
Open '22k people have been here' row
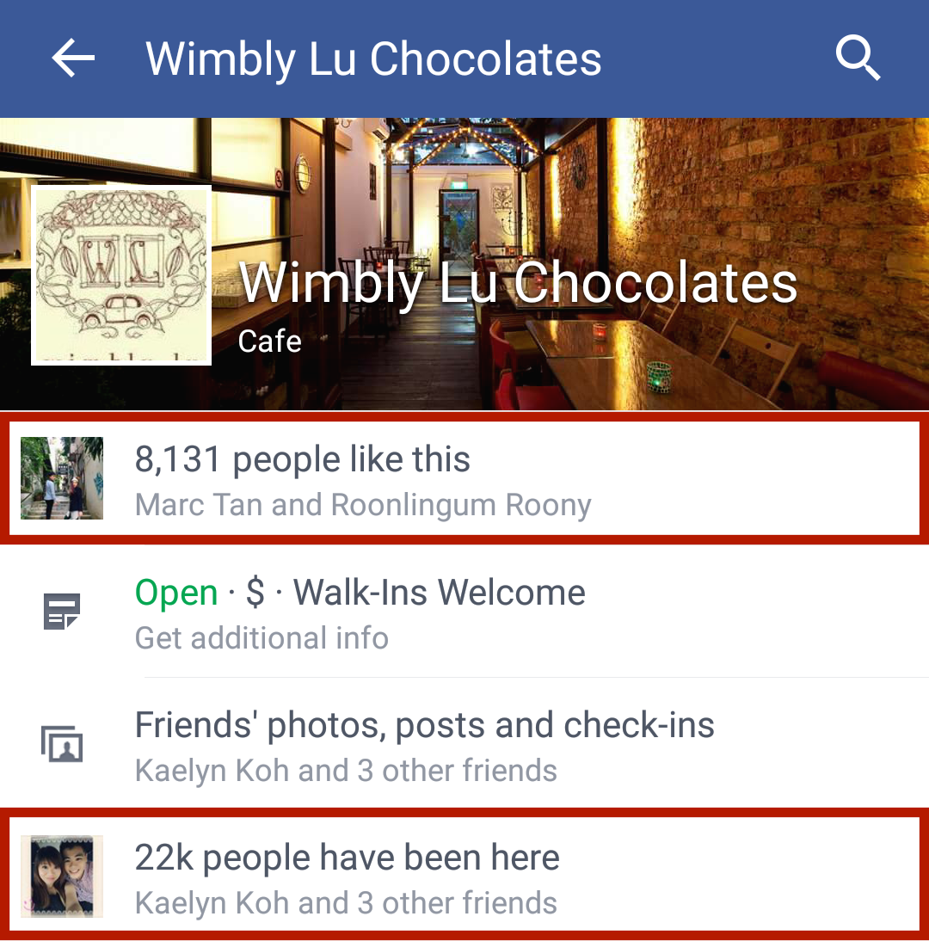464,876
